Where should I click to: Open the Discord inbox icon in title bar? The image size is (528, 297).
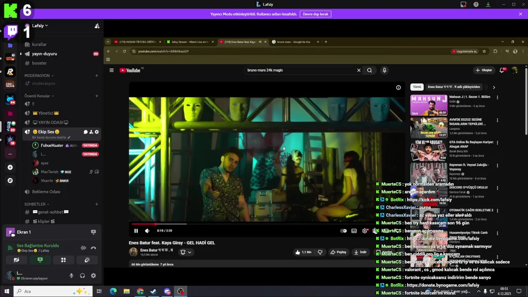point(464,5)
